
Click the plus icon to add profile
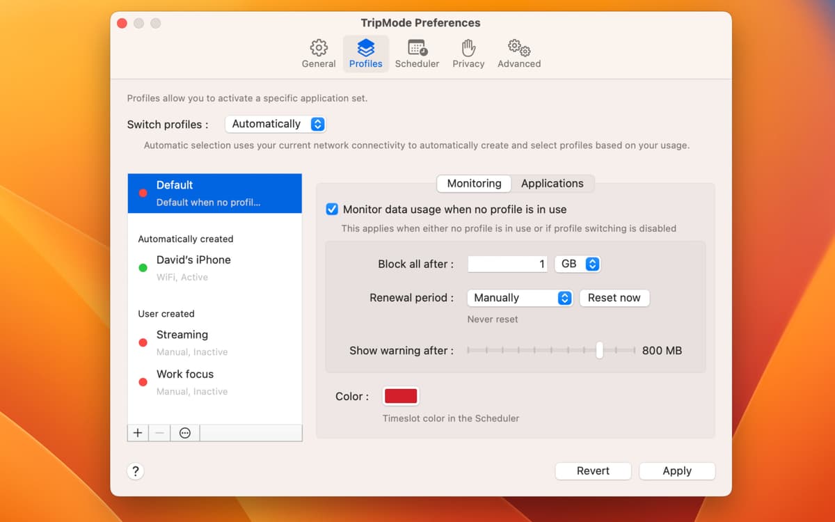point(138,433)
